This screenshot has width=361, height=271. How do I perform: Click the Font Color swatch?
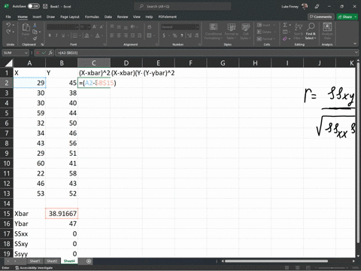pos(97,35)
